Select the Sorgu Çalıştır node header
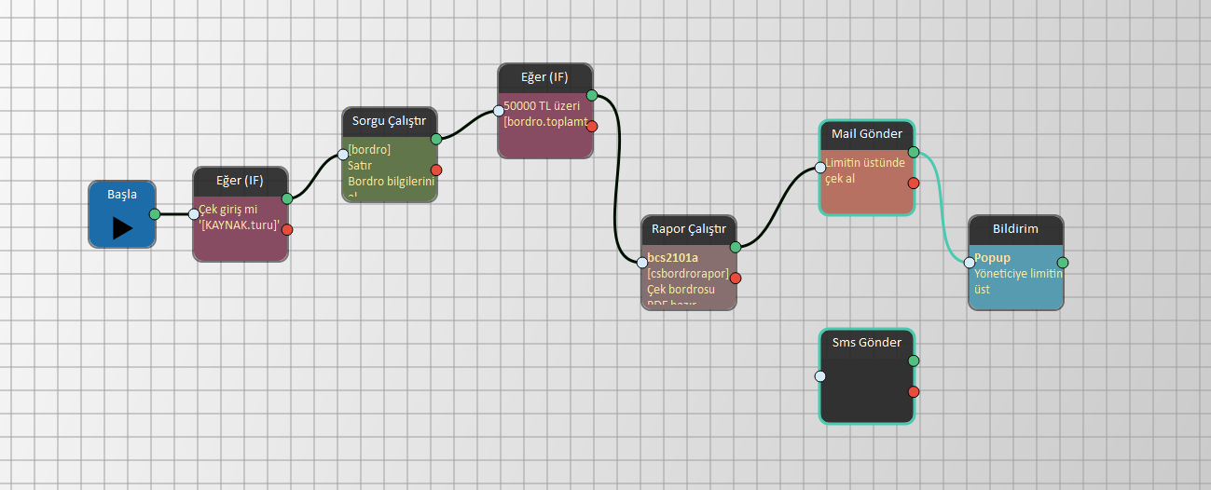This screenshot has height=490, width=1211. click(x=389, y=121)
